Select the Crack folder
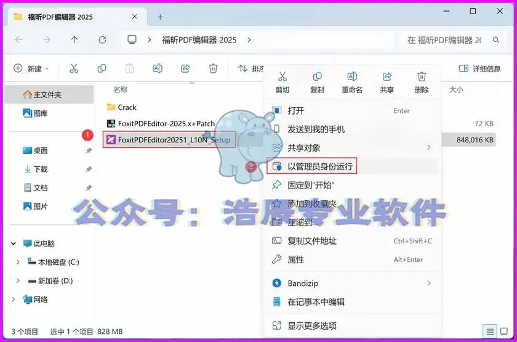 click(121, 107)
